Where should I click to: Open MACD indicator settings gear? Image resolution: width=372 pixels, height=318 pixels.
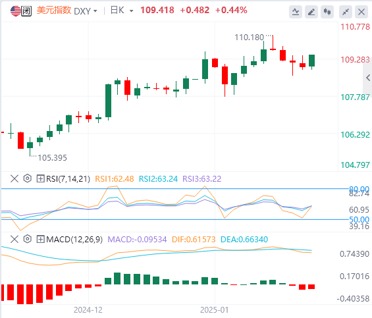click(x=28, y=239)
